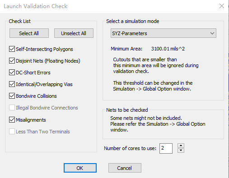229x178 pixels.
Task: Click the Minimum Area label
Action: [x=126, y=49]
